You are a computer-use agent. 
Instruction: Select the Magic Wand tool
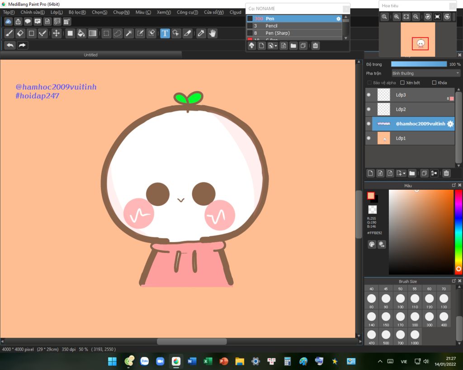coord(129,33)
